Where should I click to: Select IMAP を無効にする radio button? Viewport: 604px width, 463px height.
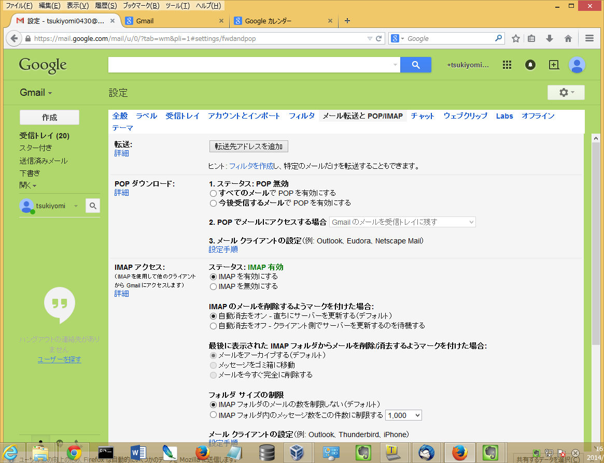pyautogui.click(x=213, y=287)
